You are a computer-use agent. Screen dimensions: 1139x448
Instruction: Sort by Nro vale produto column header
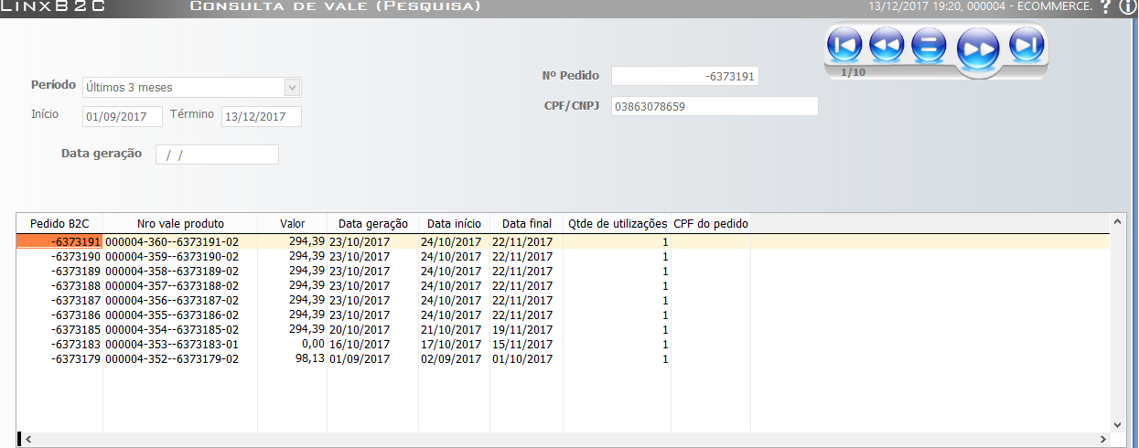(180, 223)
